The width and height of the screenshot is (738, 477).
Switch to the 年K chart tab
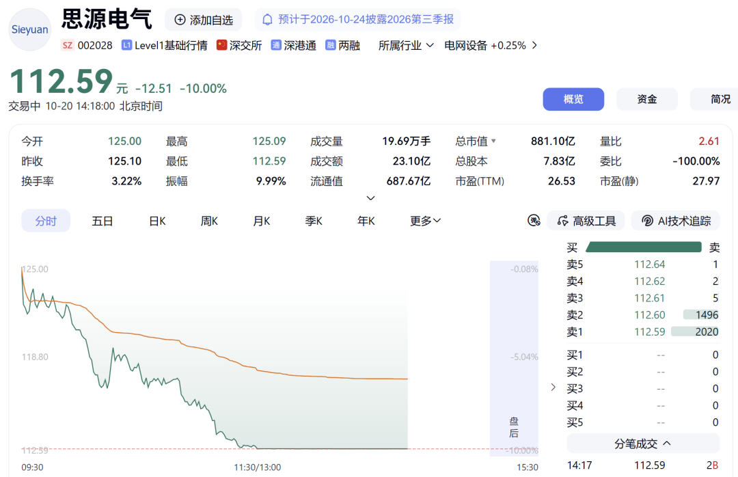click(x=366, y=220)
